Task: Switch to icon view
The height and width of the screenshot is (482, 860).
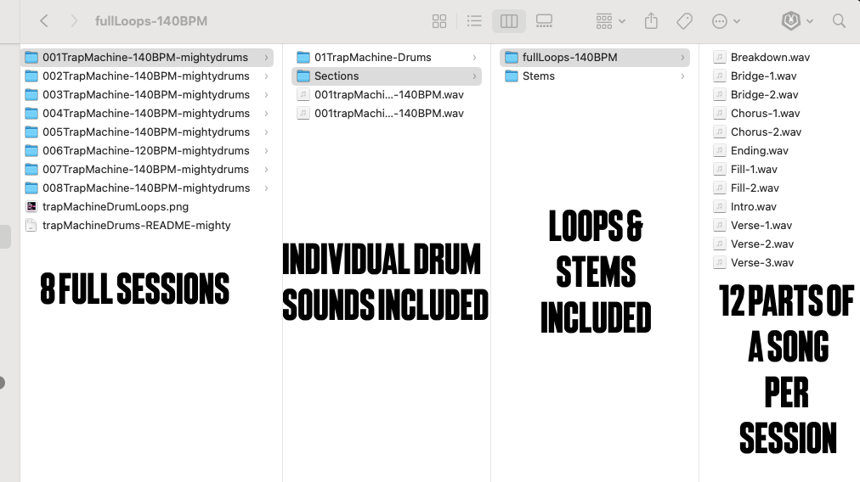Action: click(439, 21)
